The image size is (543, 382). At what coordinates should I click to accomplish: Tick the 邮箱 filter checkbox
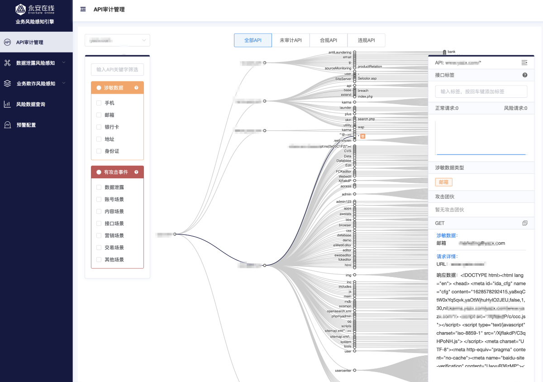[x=99, y=115]
